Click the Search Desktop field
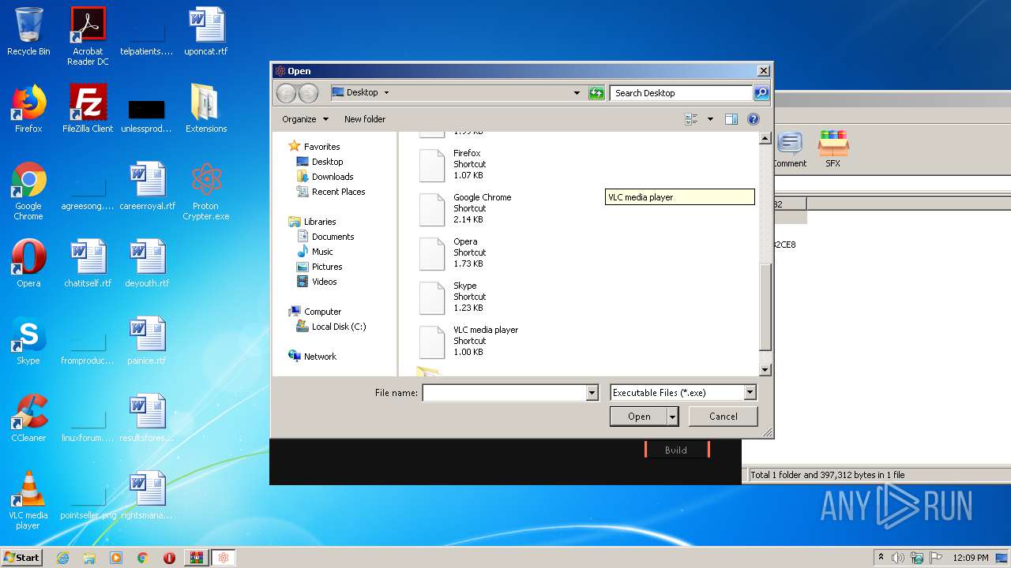Viewport: 1011px width, 568px height. pyautogui.click(x=682, y=93)
